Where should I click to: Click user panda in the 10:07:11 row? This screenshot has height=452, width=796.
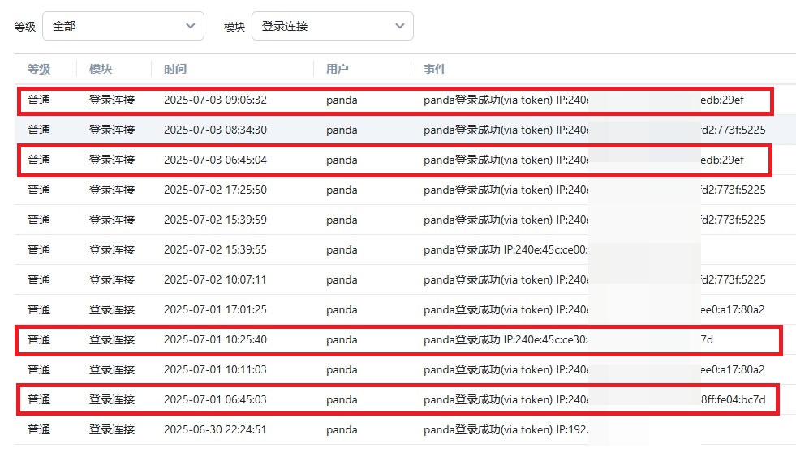[342, 279]
